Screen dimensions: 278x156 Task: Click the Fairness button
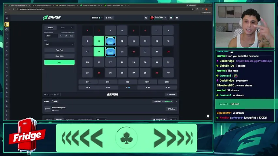(171, 95)
